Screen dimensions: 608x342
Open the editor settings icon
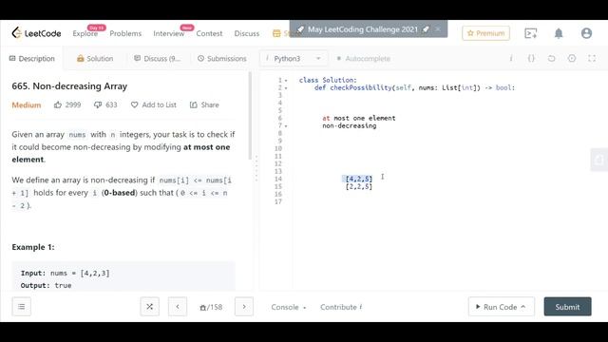click(572, 59)
